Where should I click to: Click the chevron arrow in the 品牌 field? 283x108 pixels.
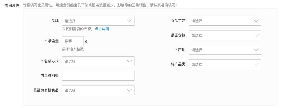click(129, 21)
